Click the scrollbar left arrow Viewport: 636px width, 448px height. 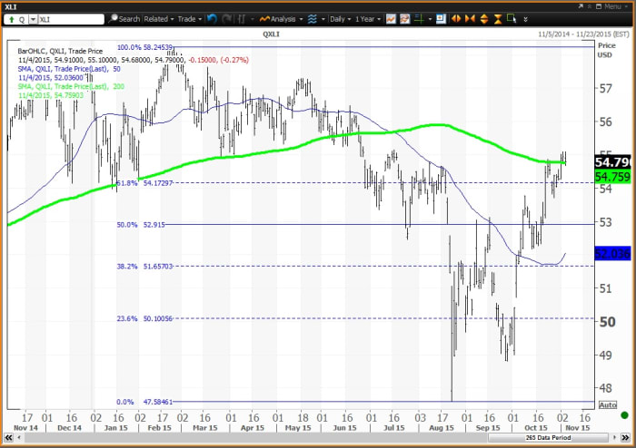point(19,437)
